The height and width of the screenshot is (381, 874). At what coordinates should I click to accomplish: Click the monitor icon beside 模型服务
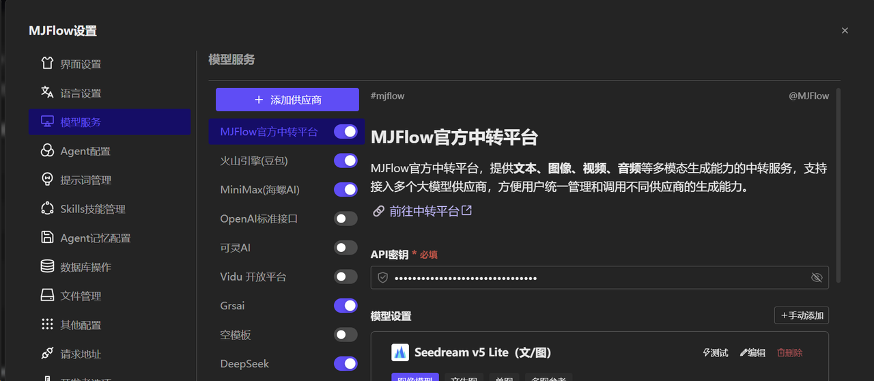(x=47, y=122)
